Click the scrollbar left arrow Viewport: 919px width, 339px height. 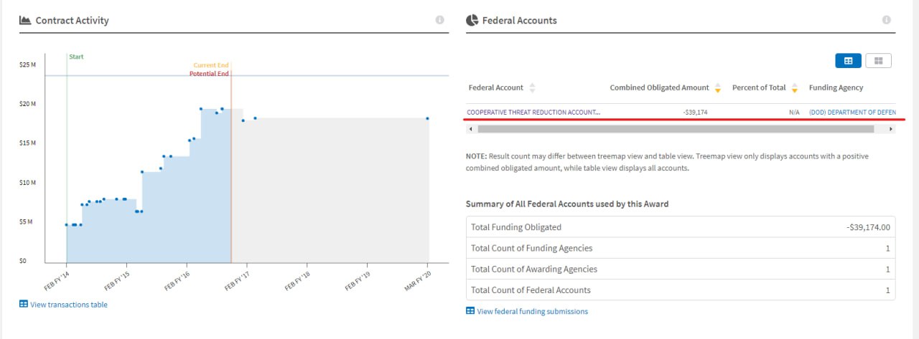point(471,129)
